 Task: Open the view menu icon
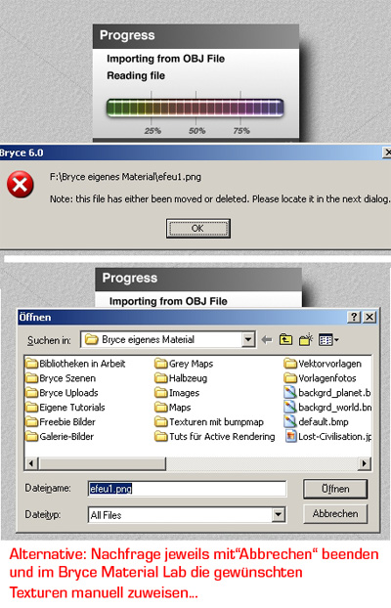coord(328,340)
